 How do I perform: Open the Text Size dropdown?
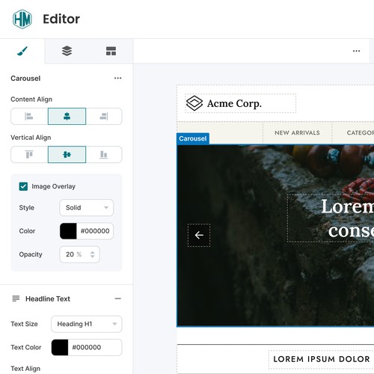[x=86, y=324]
